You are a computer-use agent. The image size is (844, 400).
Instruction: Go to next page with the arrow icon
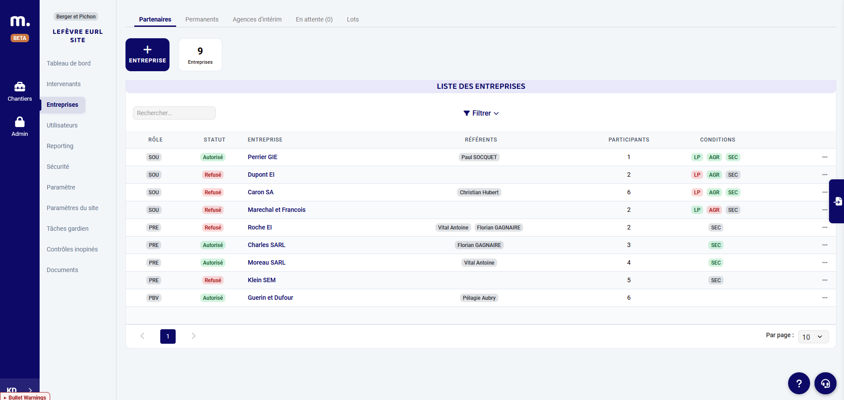point(193,336)
